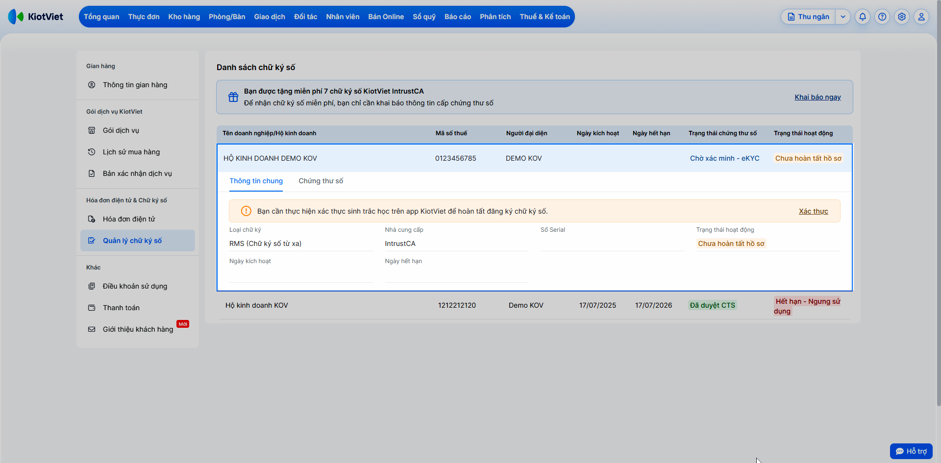Viewport: 941px width, 463px height.
Task: Open the Báo cáo menu
Action: [458, 17]
